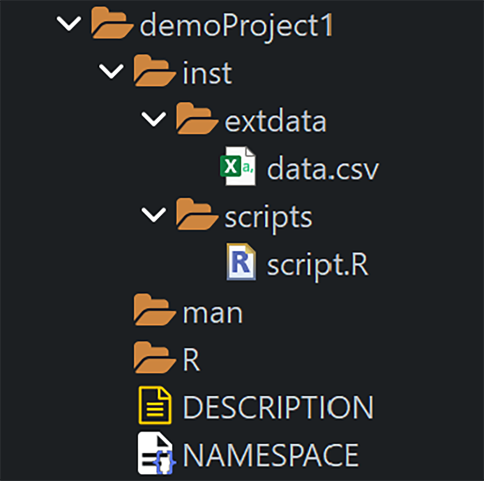Collapse the inst folder chevron
The image size is (484, 481).
pyautogui.click(x=111, y=72)
